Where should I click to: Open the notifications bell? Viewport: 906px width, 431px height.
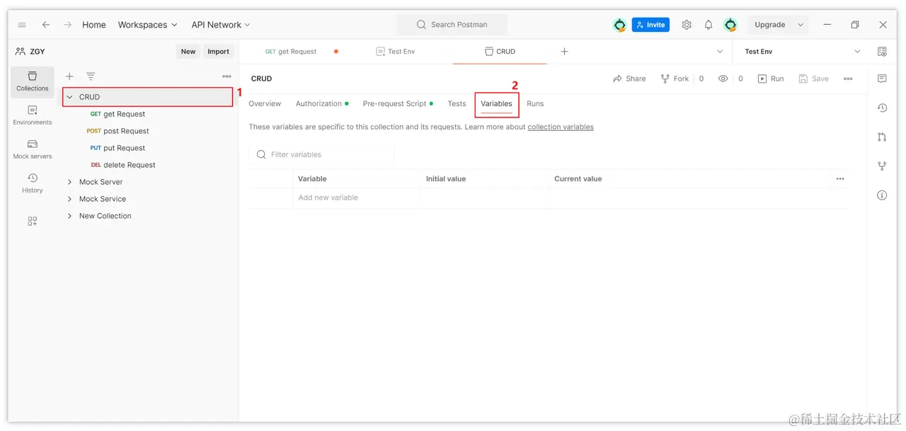(x=709, y=25)
